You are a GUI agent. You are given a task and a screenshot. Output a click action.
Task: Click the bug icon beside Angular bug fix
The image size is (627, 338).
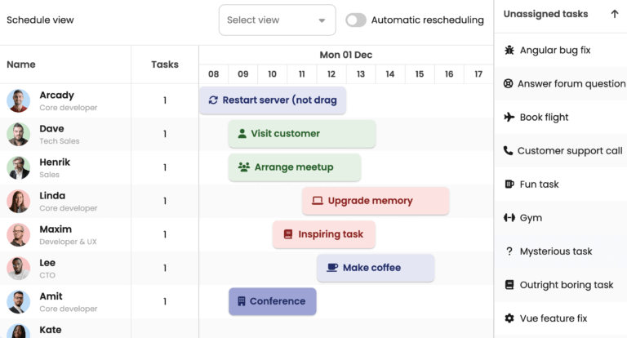click(509, 50)
